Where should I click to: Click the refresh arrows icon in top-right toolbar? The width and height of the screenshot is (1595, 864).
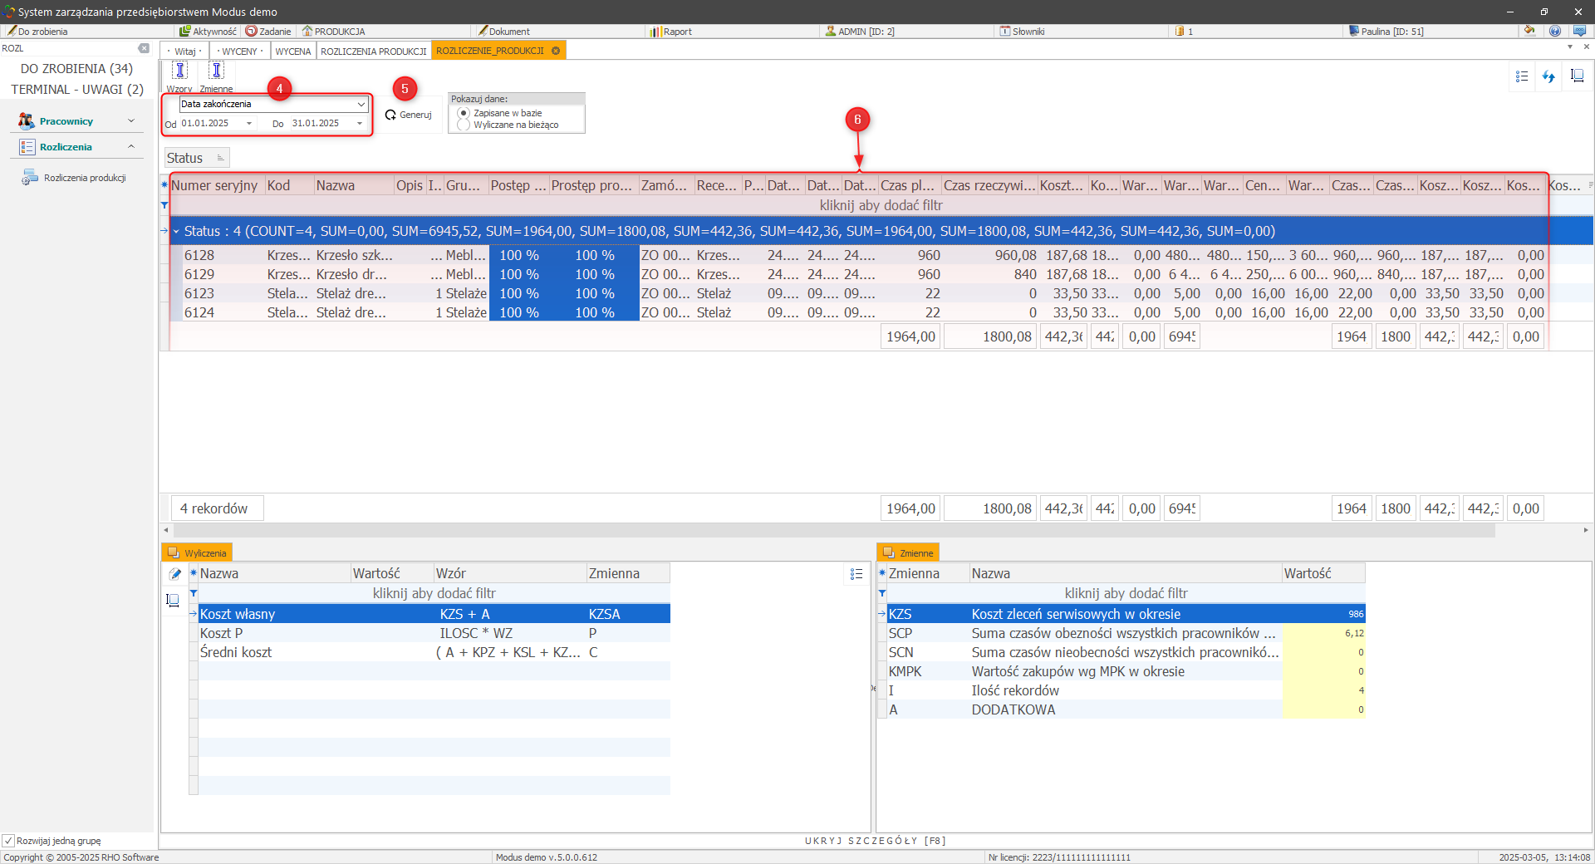point(1548,76)
